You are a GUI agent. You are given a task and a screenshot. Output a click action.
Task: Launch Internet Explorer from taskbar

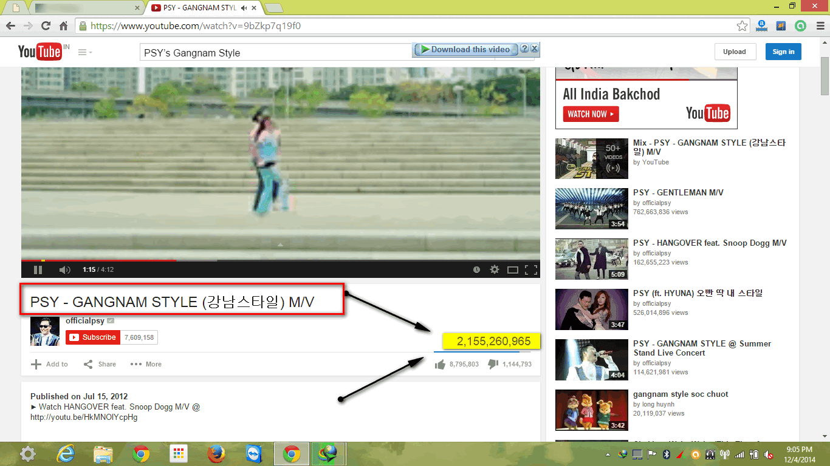click(66, 454)
